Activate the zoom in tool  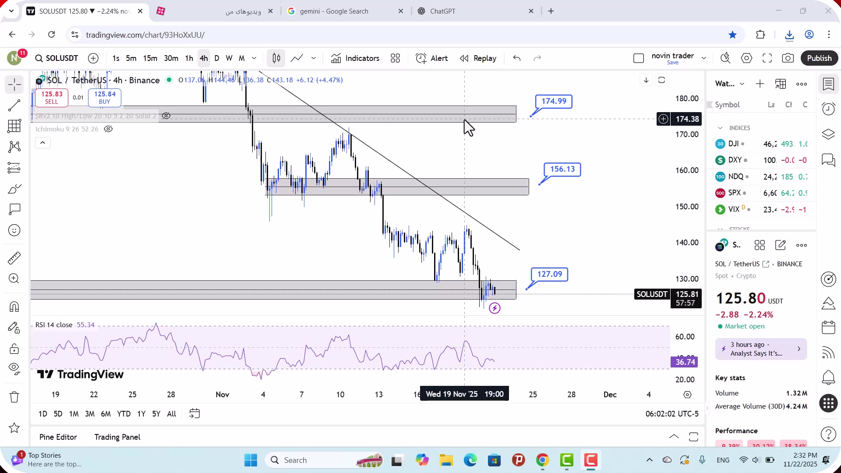(14, 279)
